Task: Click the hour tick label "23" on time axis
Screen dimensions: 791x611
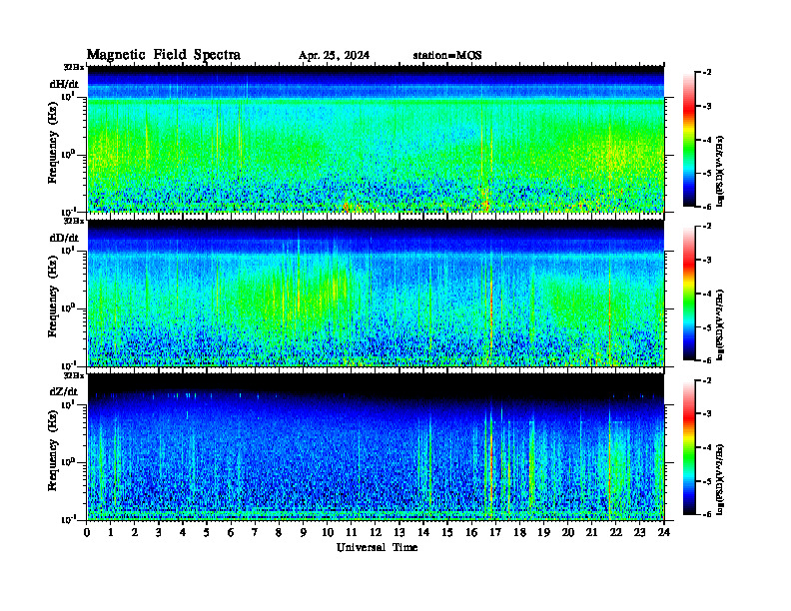Action: (x=639, y=533)
